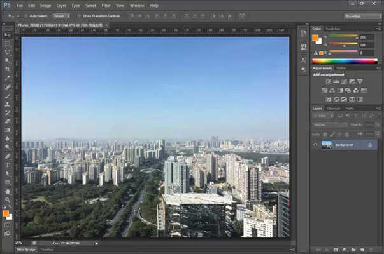Open the History panel icon in dock
The width and height of the screenshot is (384, 254).
click(303, 34)
